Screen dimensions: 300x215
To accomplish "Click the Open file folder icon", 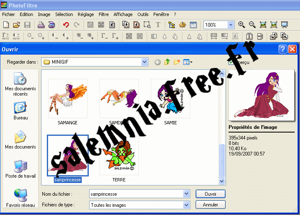I will click(x=16, y=25).
